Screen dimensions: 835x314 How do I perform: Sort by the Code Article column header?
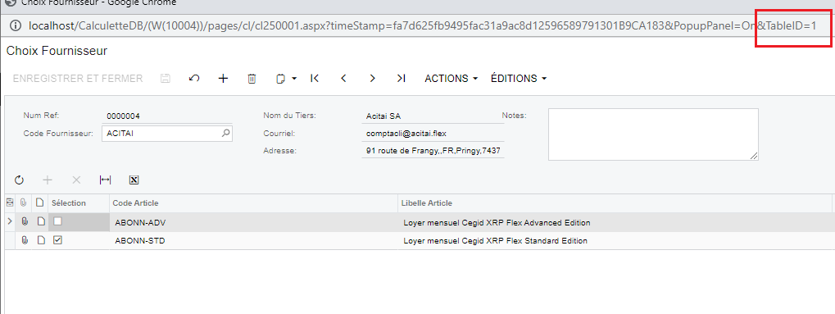pos(253,203)
